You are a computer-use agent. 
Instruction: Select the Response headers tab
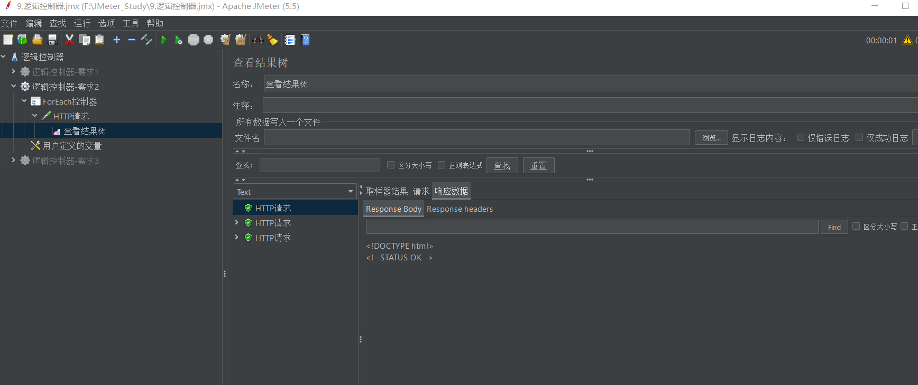(460, 209)
